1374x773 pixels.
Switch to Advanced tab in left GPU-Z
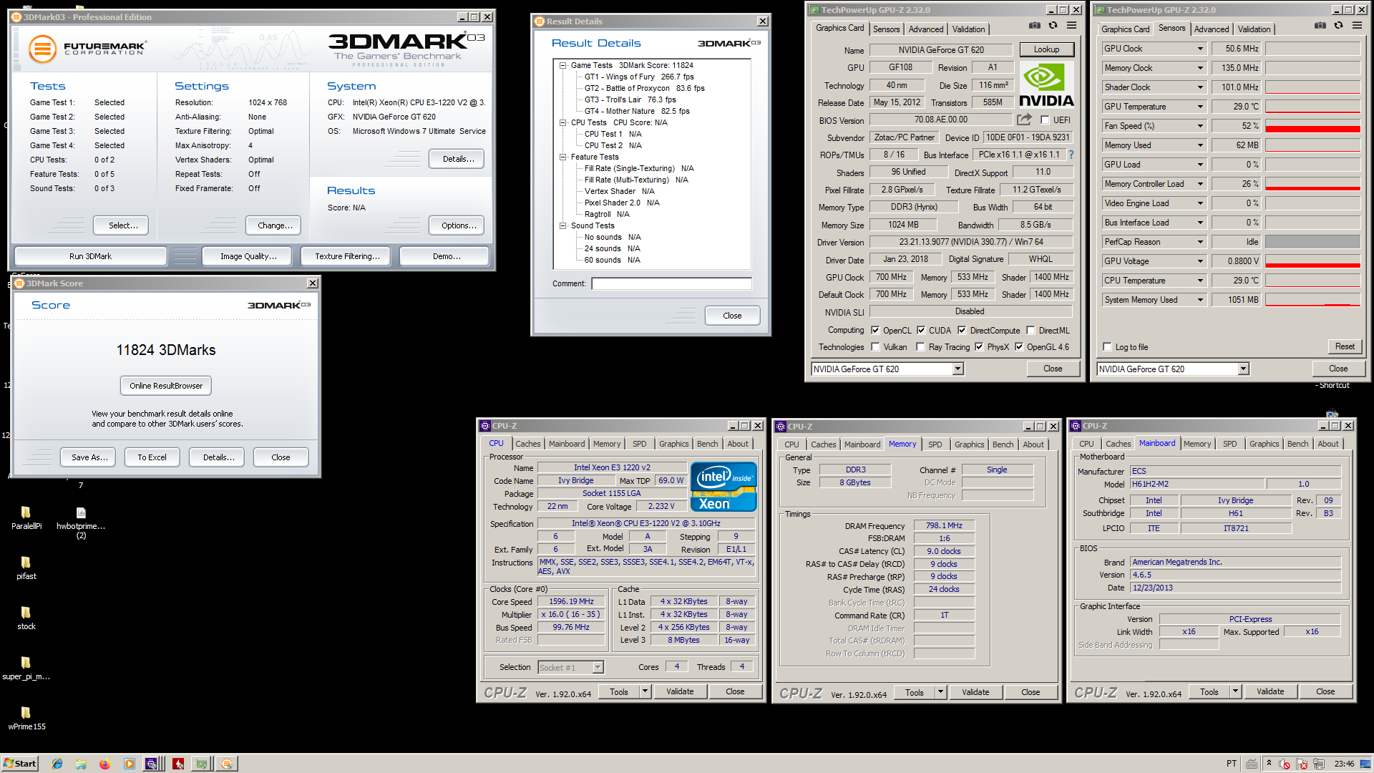click(925, 29)
